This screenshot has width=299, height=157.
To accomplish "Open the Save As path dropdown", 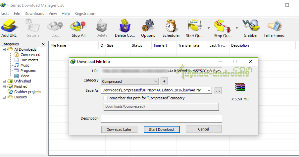I will pyautogui.click(x=209, y=90).
